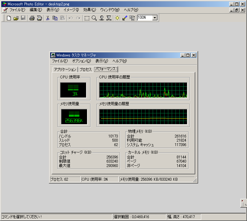247x221 pixels.
Task: Click the New document icon
Action: (x=9, y=18)
